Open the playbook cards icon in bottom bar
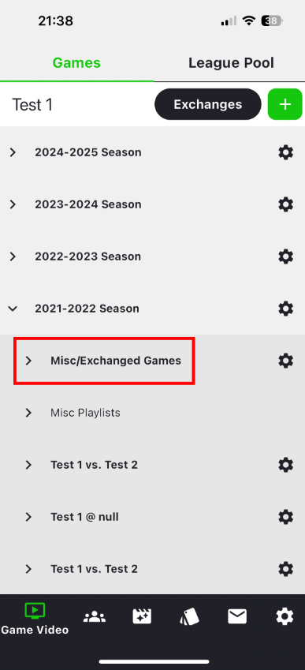 pyautogui.click(x=190, y=616)
